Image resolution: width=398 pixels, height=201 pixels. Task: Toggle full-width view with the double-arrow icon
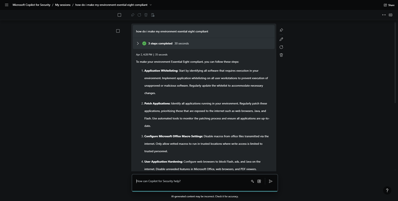pyautogui.click(x=384, y=15)
